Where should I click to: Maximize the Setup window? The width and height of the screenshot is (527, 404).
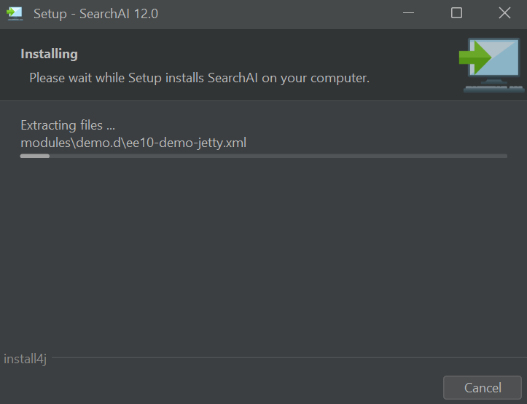coord(456,13)
